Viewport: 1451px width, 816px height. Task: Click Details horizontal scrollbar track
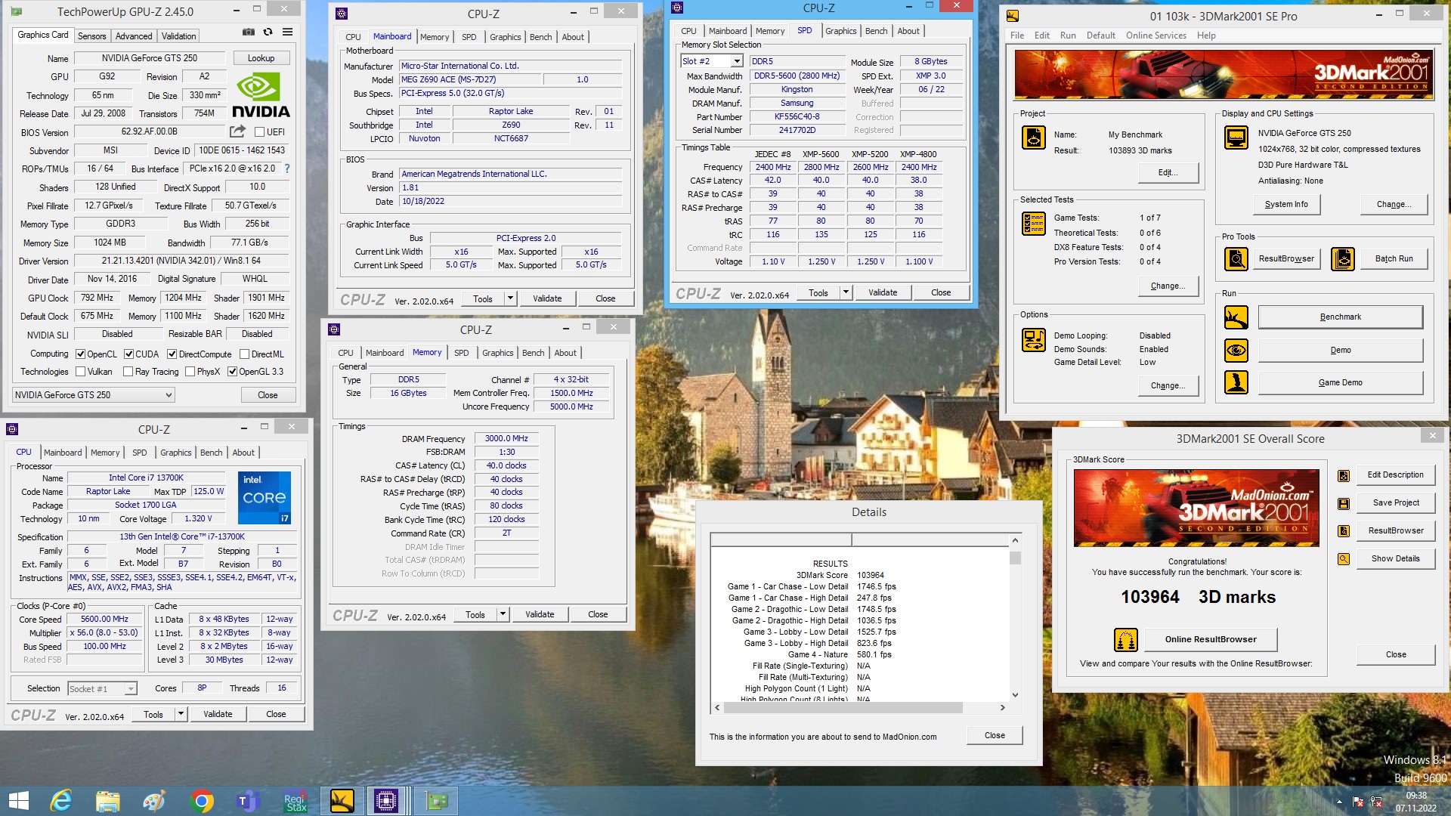click(x=859, y=708)
